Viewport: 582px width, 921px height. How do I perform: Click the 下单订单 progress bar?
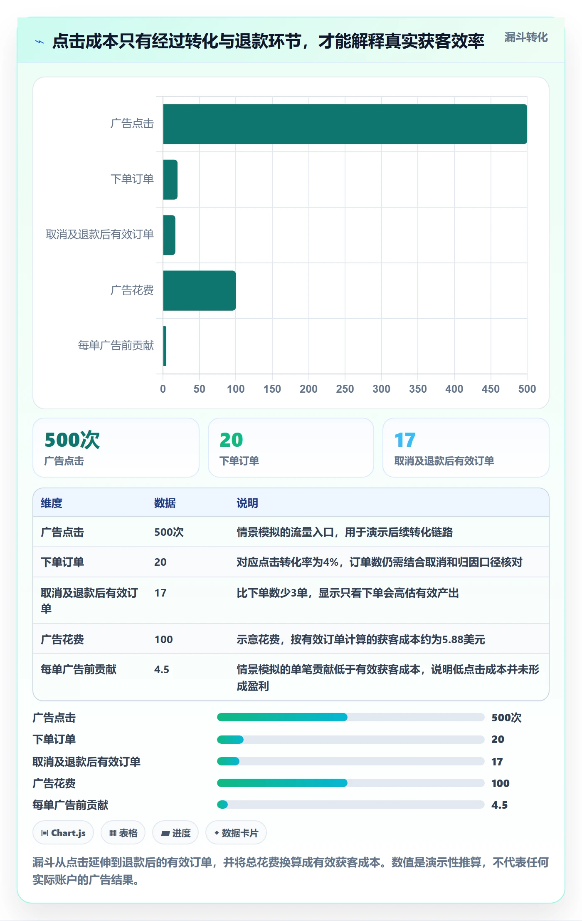coord(351,740)
